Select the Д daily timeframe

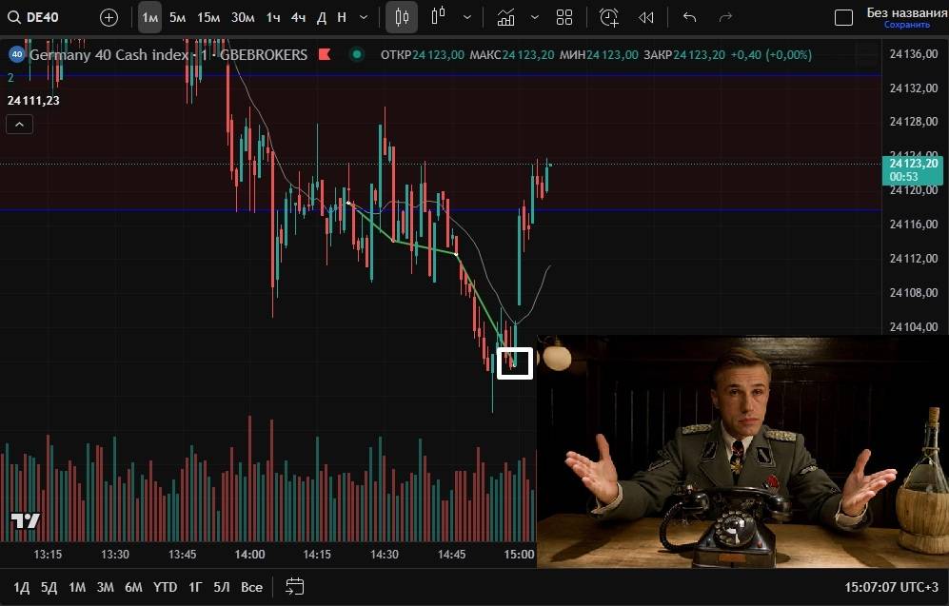point(322,17)
